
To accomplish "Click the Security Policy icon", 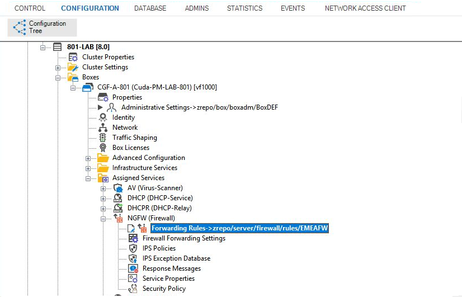I will tap(133, 289).
